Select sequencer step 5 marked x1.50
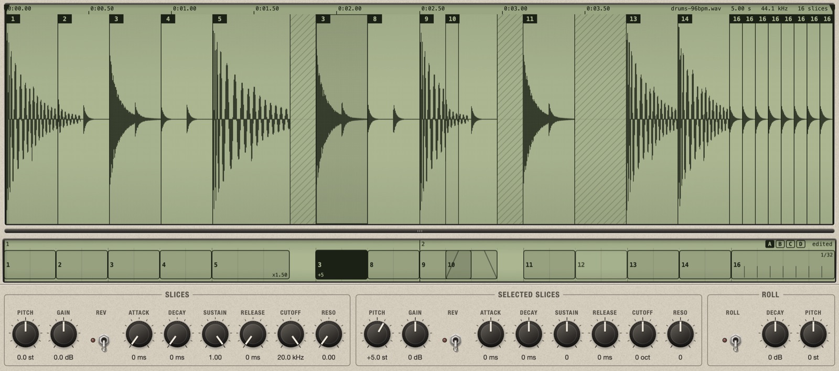 pyautogui.click(x=251, y=264)
